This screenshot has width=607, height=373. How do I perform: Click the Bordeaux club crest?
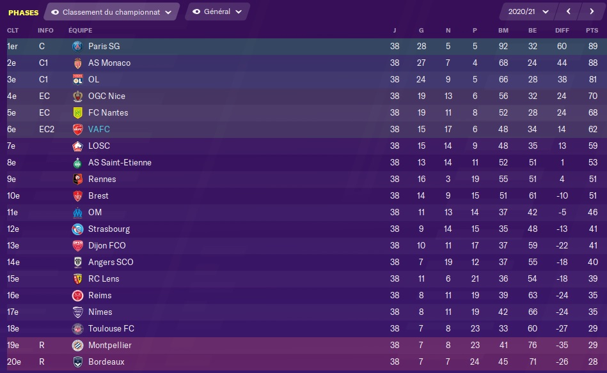coord(78,362)
